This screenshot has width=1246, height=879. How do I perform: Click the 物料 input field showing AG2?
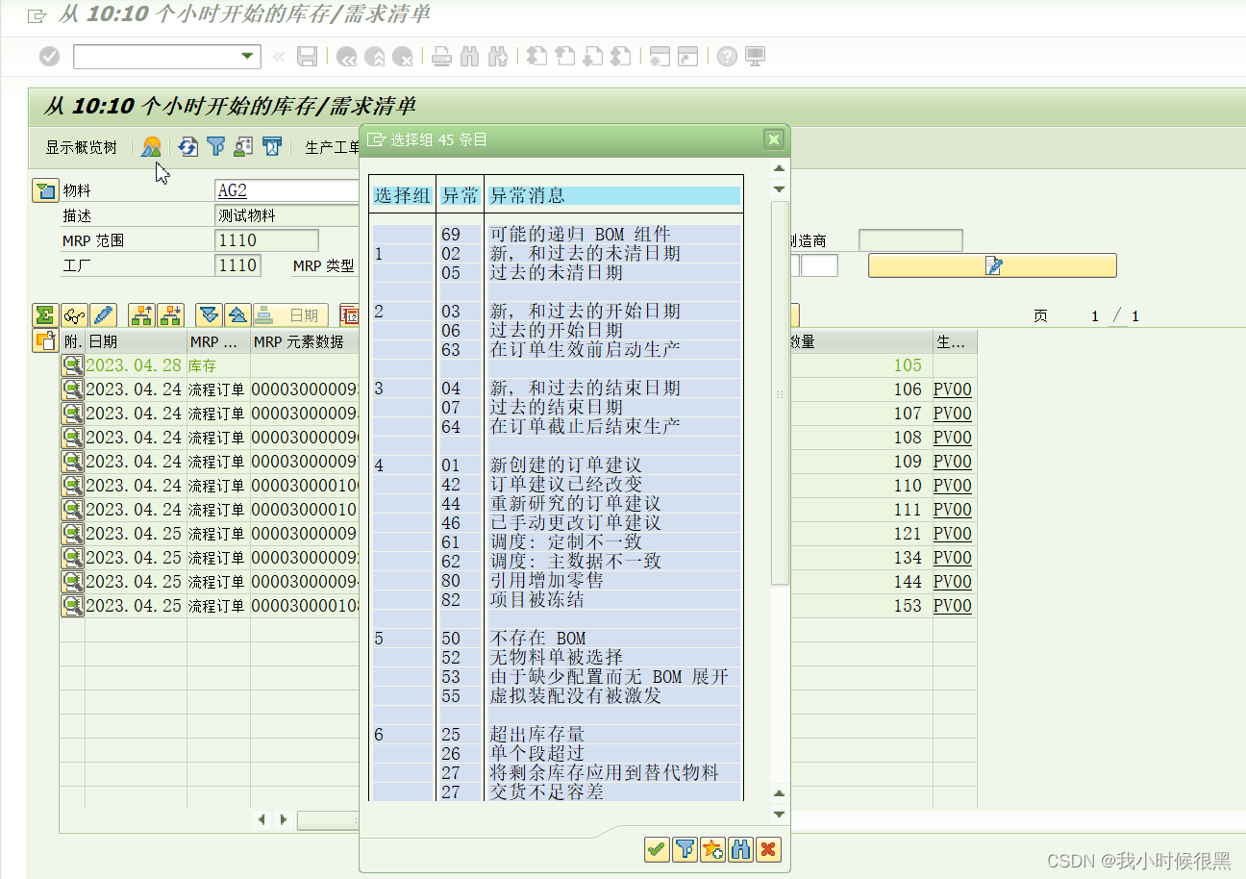[x=287, y=190]
